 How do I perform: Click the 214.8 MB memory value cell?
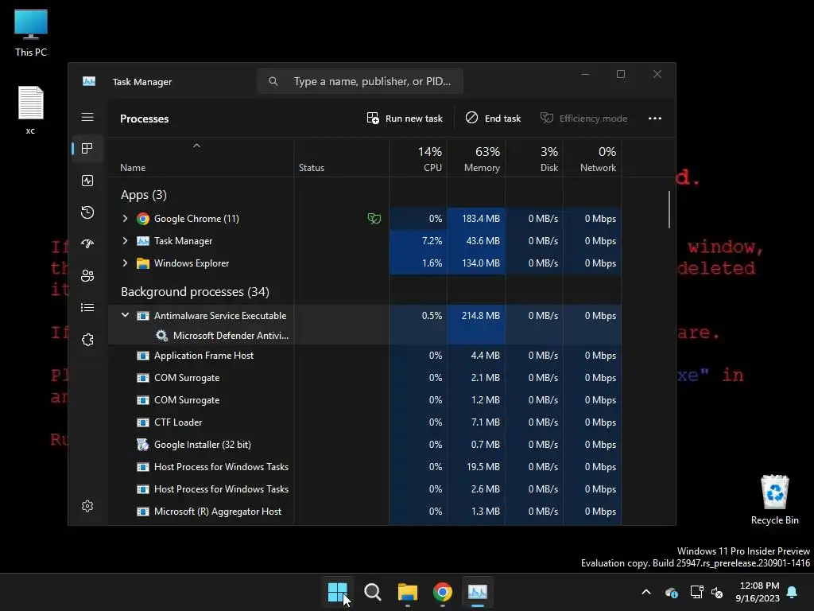476,315
